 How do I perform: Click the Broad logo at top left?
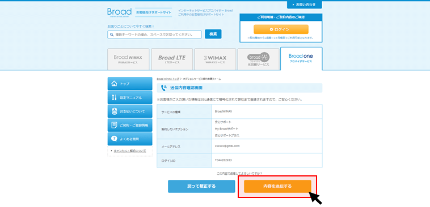coord(119,12)
